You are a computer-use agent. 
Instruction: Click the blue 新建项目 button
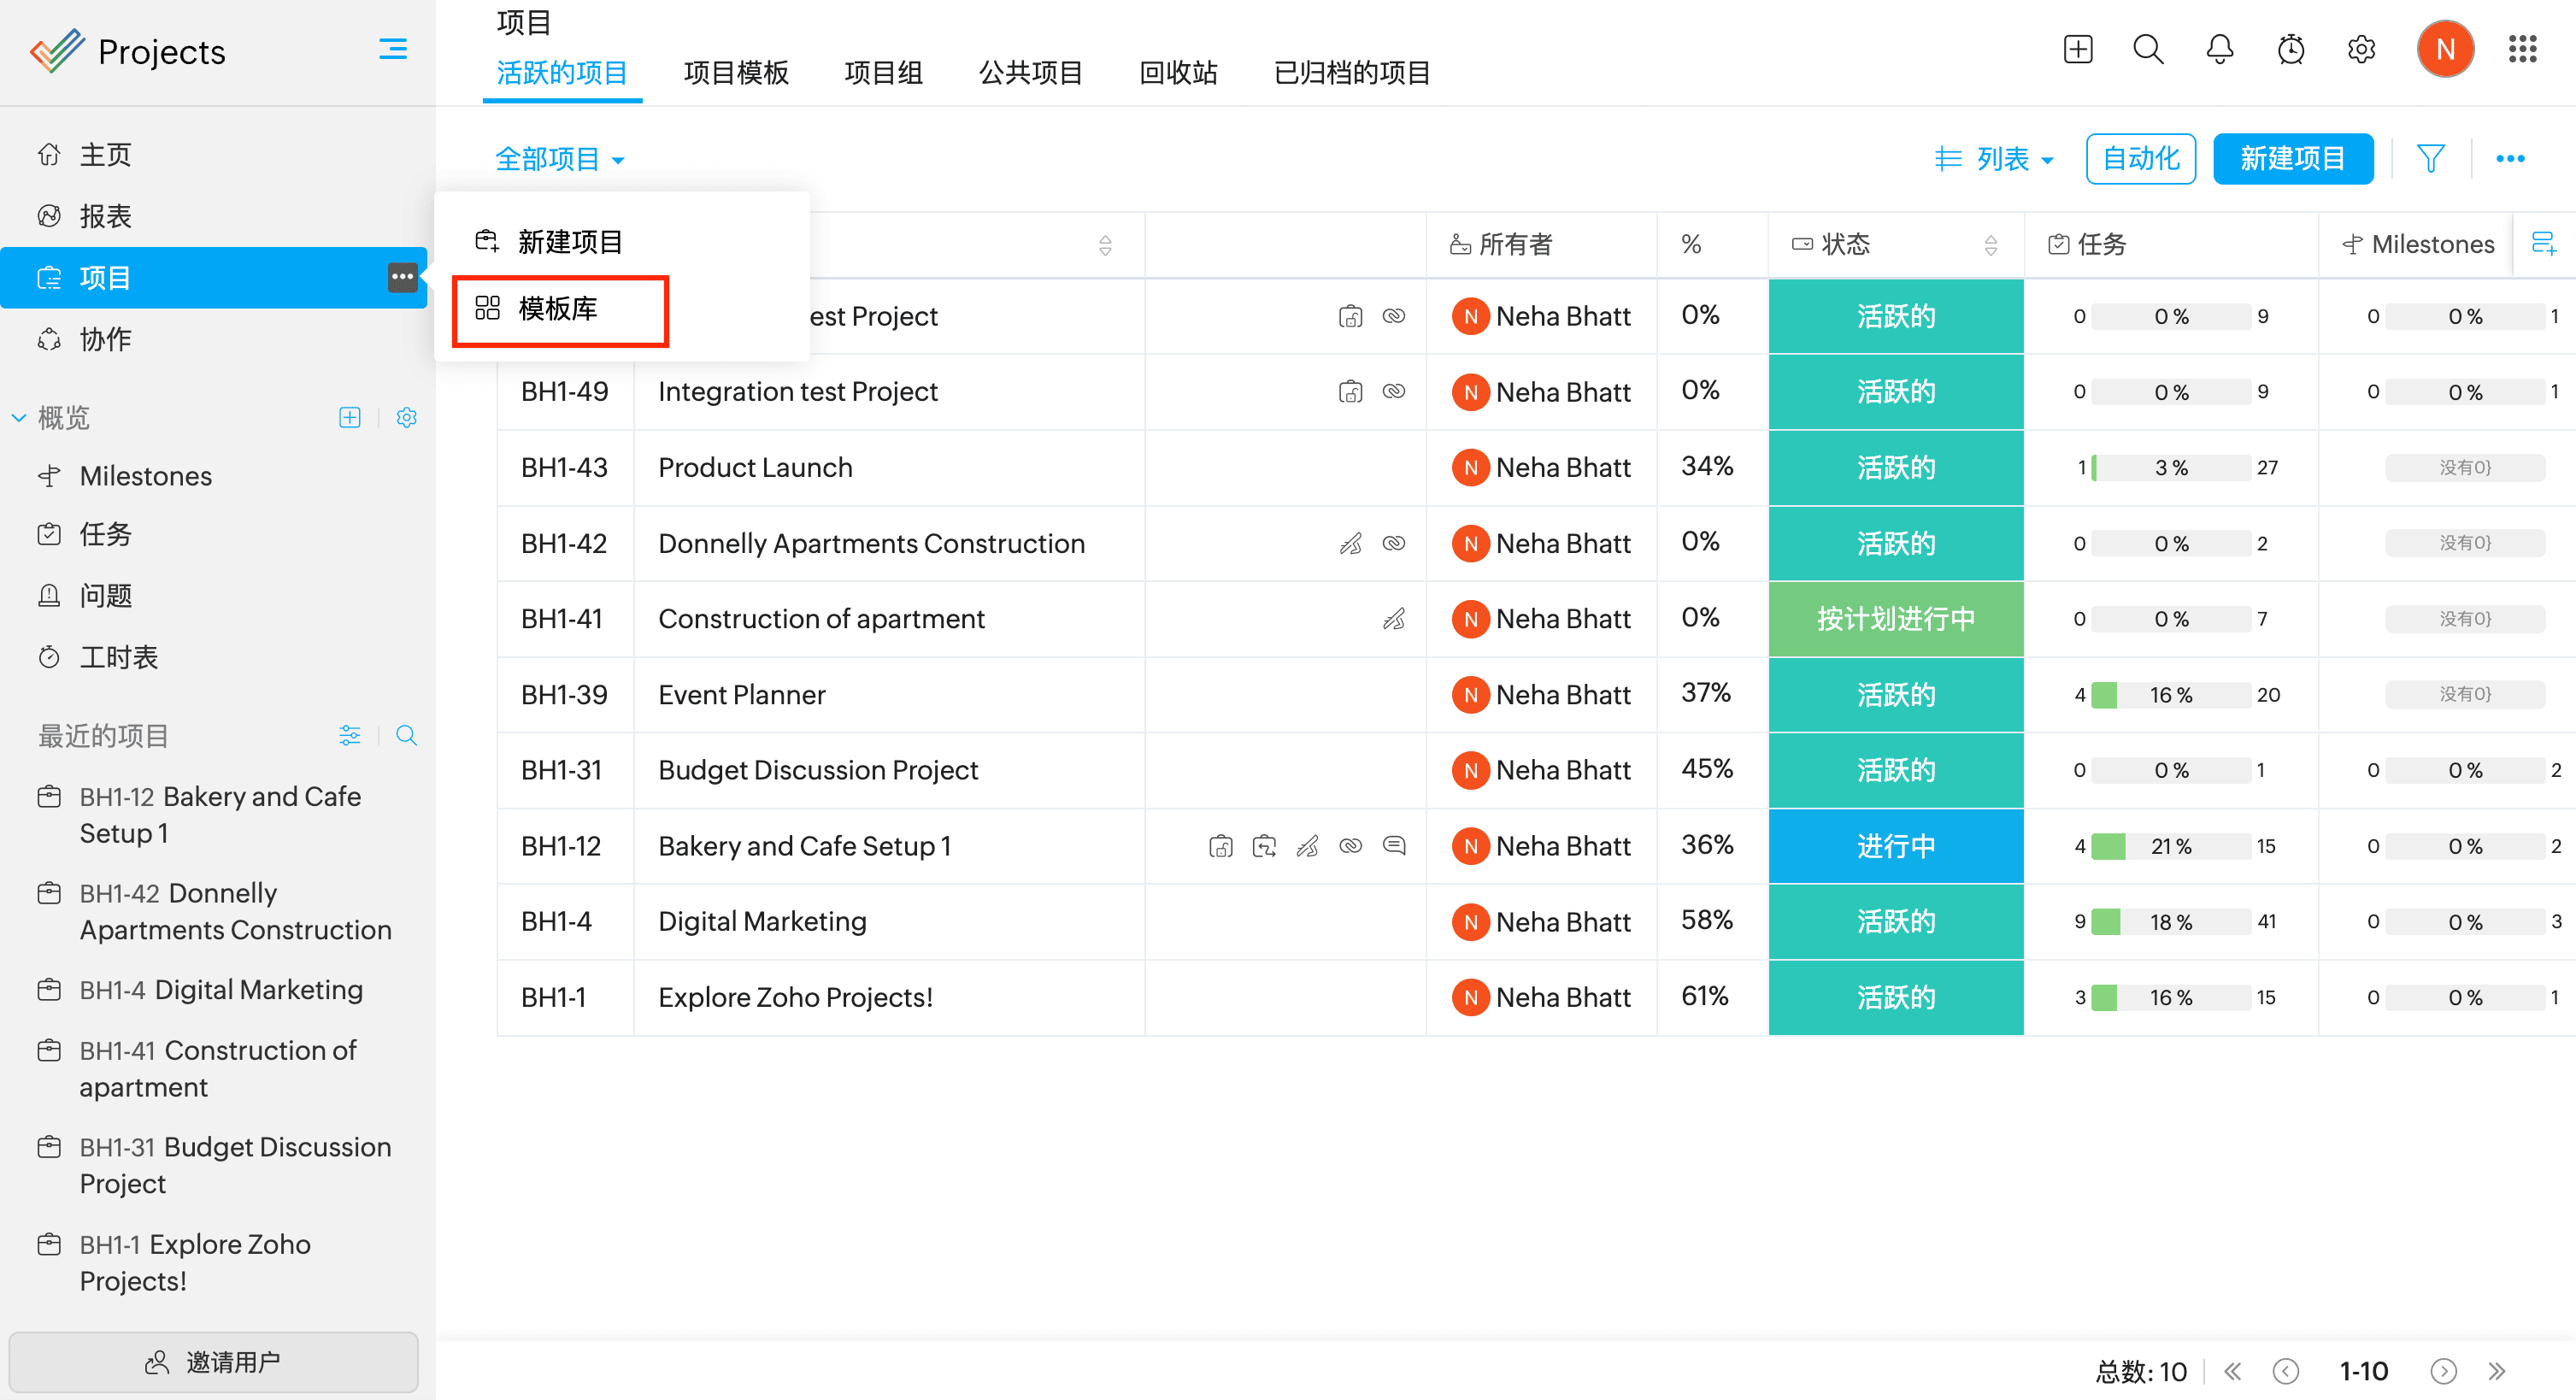click(x=2292, y=158)
